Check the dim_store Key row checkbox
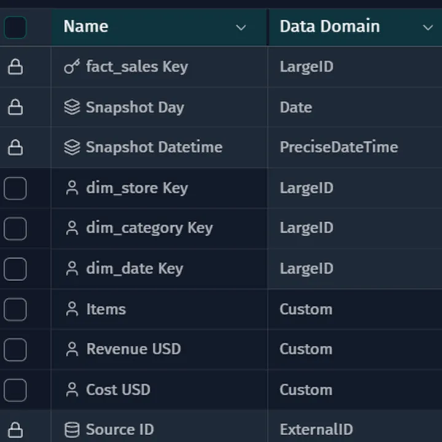 coord(15,188)
